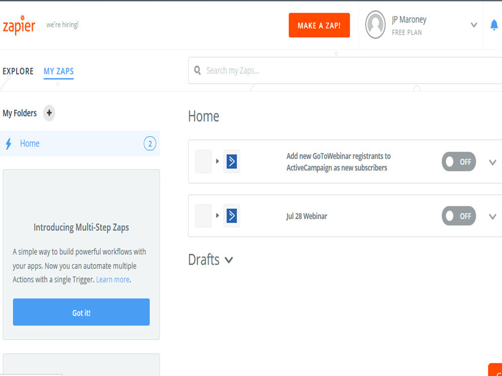Click the FREE PLAN label

tap(407, 32)
